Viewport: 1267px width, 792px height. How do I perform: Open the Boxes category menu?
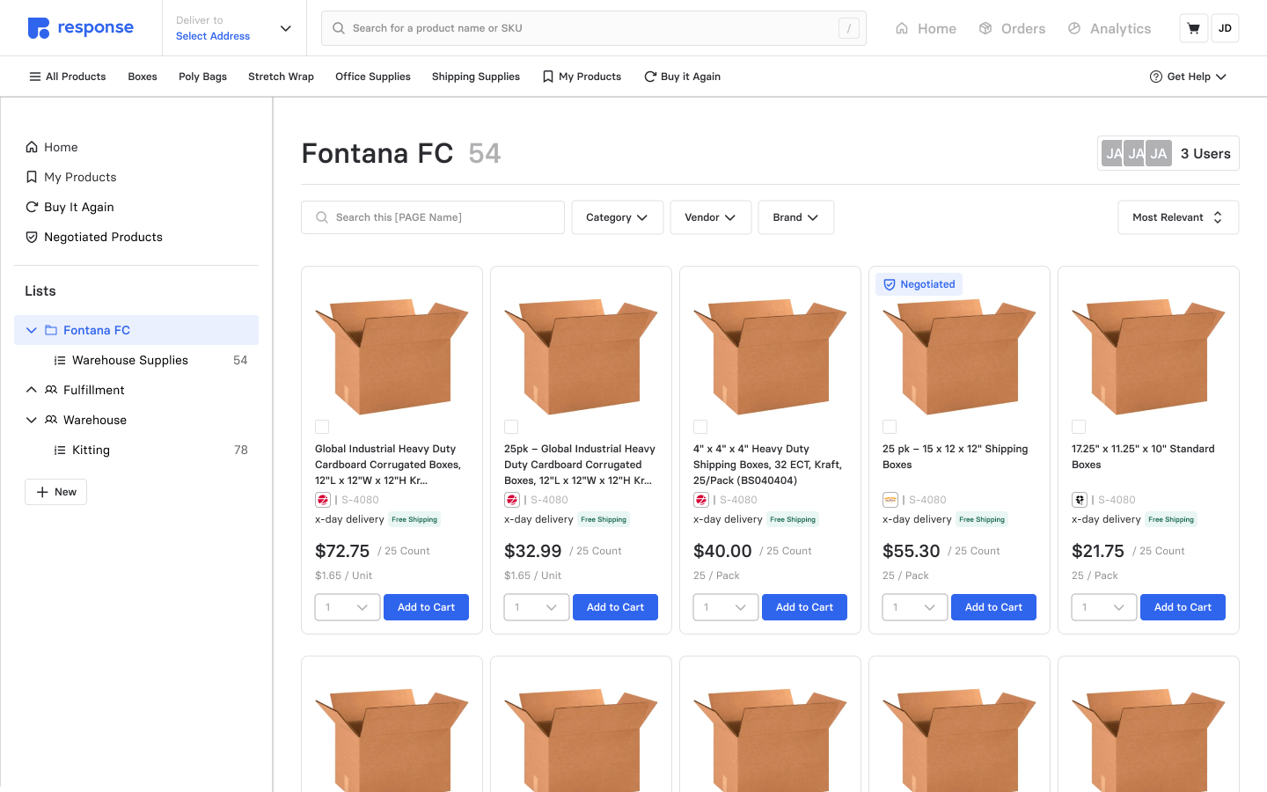143,77
